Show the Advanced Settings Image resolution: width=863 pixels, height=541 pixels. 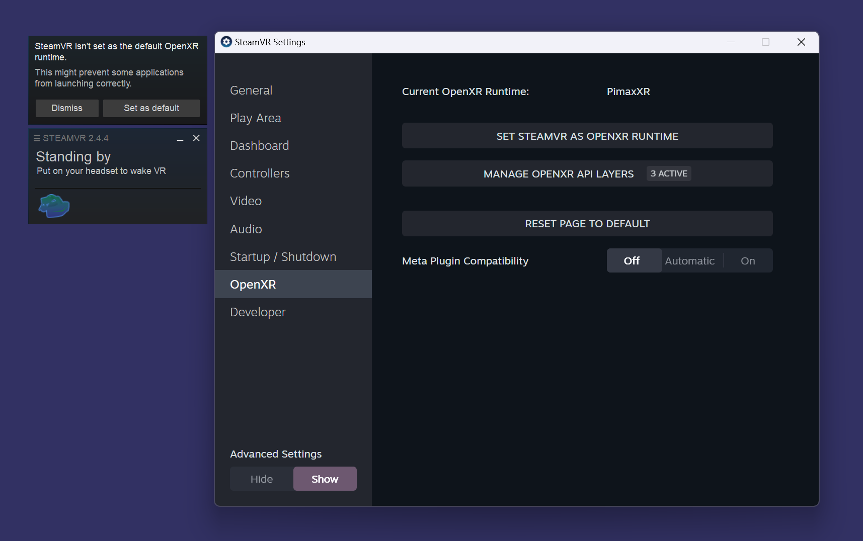[x=325, y=479]
